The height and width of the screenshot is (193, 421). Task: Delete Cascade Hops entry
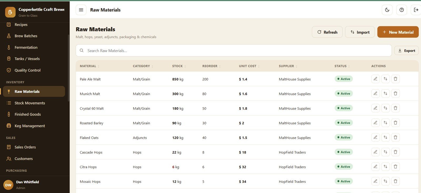395,152
